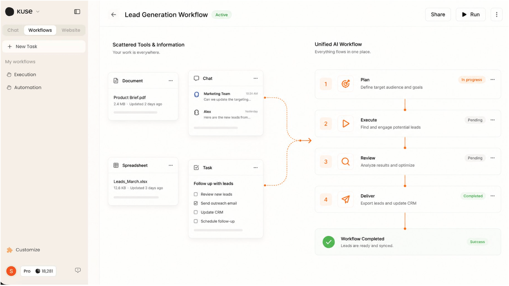Open the Spreadsheet card options menu
Viewport: 509px width, 286px height.
(x=171, y=166)
